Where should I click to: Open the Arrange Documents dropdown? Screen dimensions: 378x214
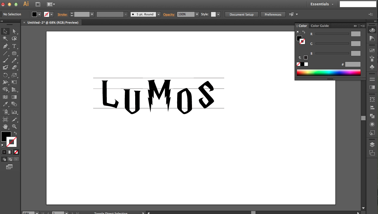(50, 4)
